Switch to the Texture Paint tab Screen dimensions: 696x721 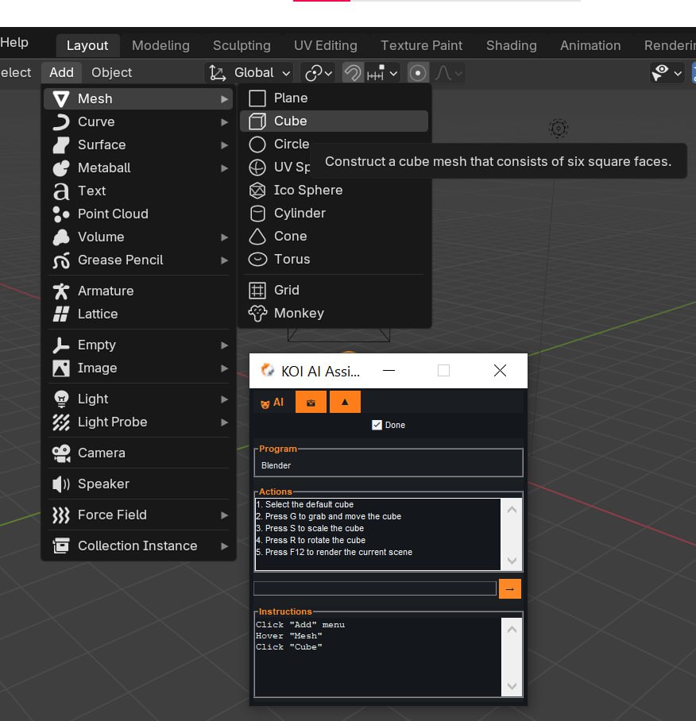[x=421, y=45]
